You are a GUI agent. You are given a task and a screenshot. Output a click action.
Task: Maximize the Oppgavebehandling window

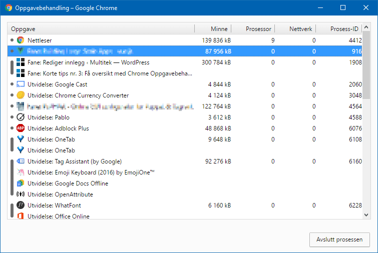343,7
